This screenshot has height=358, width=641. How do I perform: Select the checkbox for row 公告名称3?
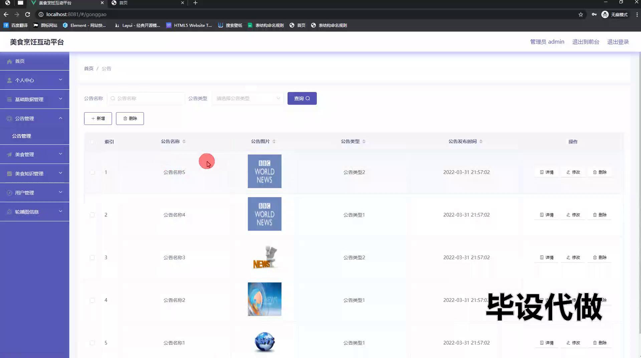point(92,257)
